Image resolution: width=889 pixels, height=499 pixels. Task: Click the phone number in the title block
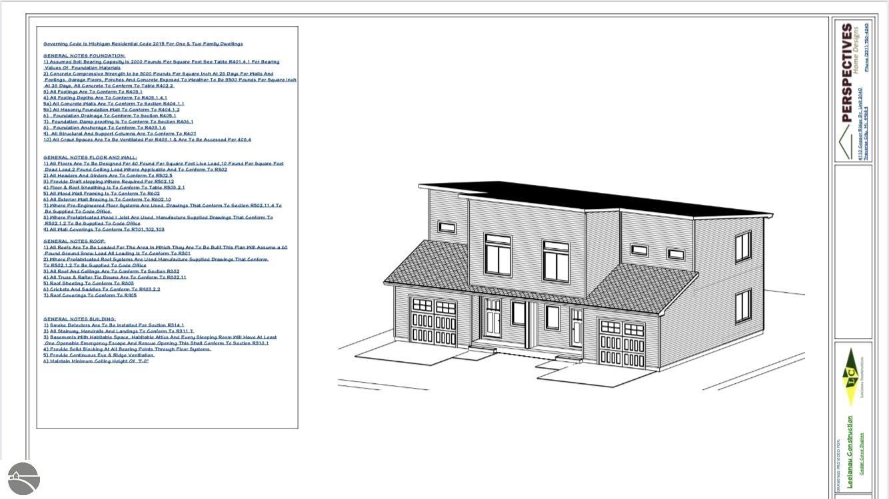click(x=866, y=47)
